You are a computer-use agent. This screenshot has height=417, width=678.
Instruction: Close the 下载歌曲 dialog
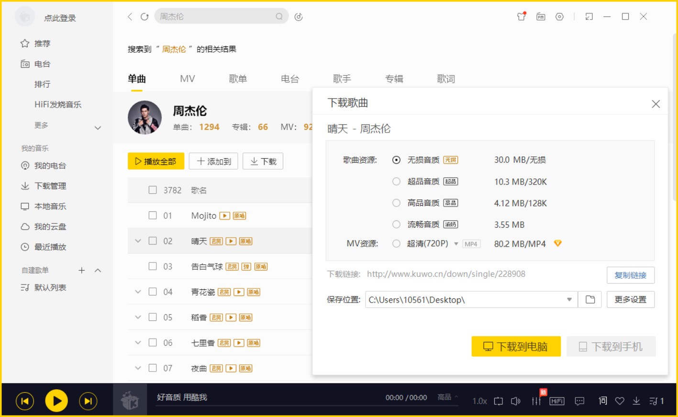point(656,104)
